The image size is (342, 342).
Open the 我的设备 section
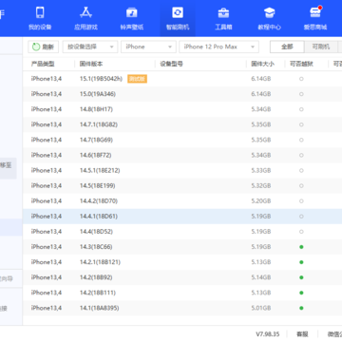click(x=40, y=18)
